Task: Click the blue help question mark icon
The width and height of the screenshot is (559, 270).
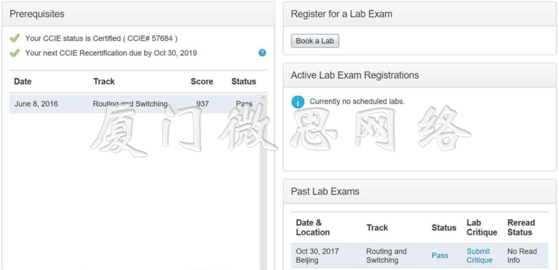Action: 262,53
